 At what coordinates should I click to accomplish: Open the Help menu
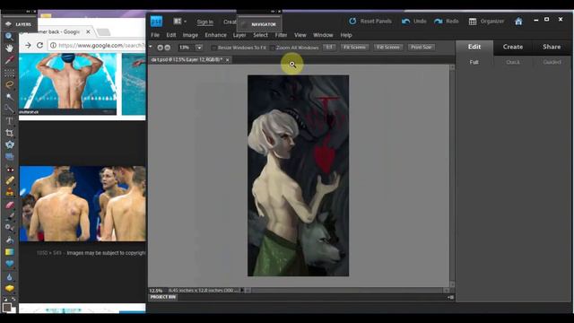[346, 35]
